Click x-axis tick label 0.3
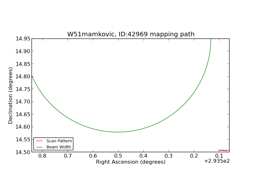This screenshot has height=191, width=255. coord(169,156)
